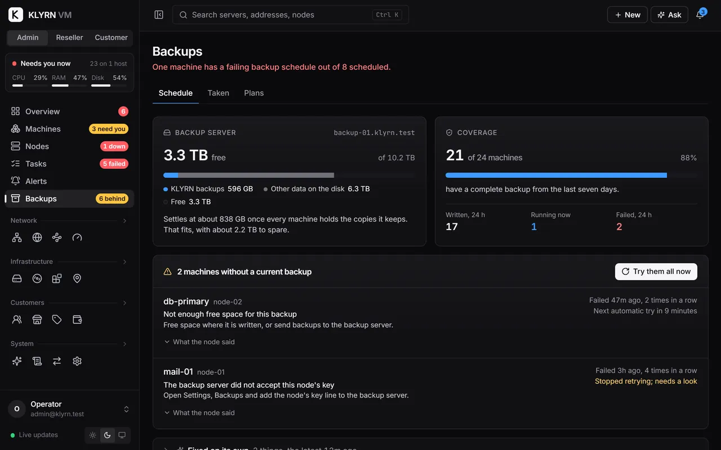The width and height of the screenshot is (721, 450).
Task: Open the notifications bell
Action: click(700, 15)
